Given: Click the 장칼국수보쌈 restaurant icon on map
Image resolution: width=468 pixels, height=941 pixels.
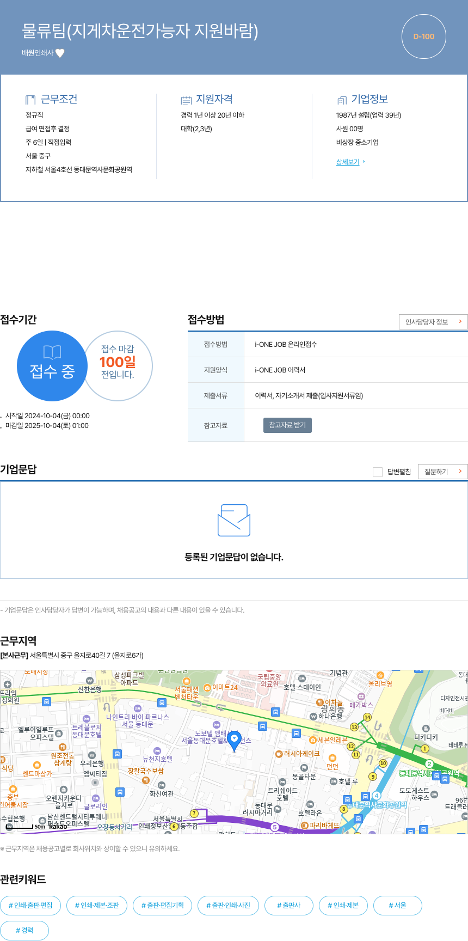Looking at the screenshot, I should [145, 780].
